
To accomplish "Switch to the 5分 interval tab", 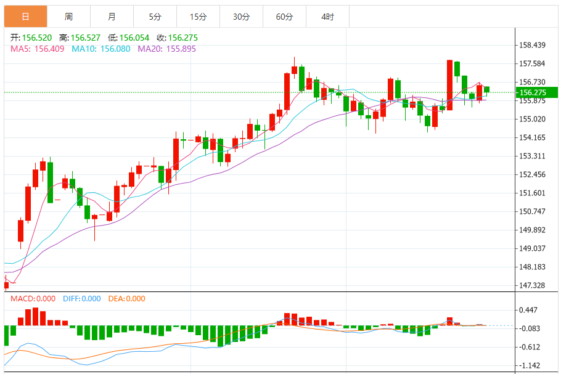I will tap(155, 17).
